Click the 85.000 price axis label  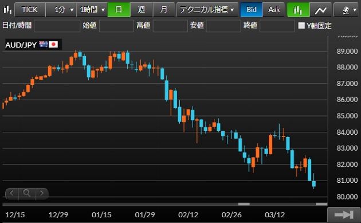tap(347, 116)
